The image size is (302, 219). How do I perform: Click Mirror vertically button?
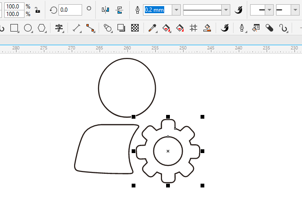pos(119,10)
